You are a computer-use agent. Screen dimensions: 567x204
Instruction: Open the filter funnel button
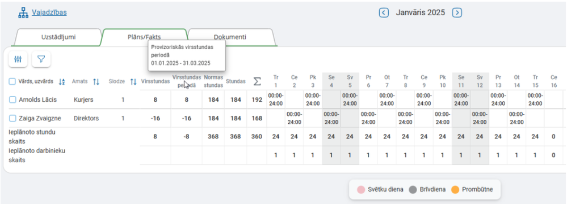[41, 59]
